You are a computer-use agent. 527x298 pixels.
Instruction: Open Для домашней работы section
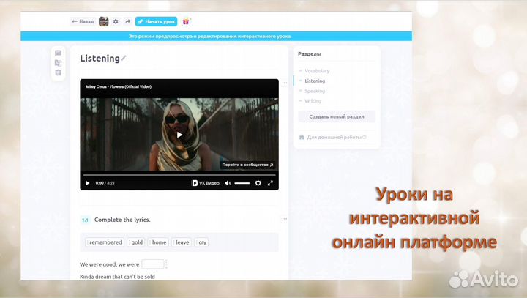point(334,137)
